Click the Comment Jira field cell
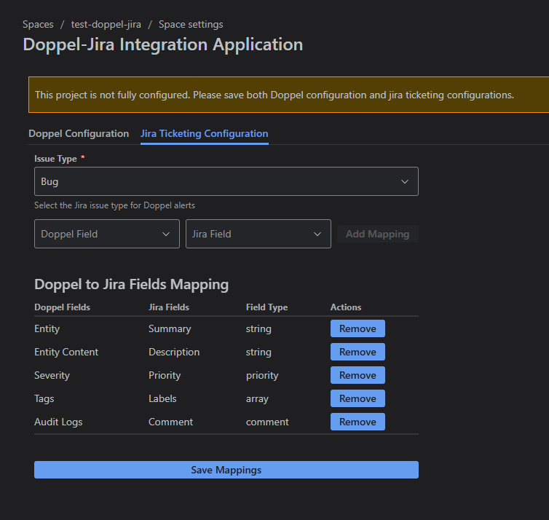 pos(171,422)
